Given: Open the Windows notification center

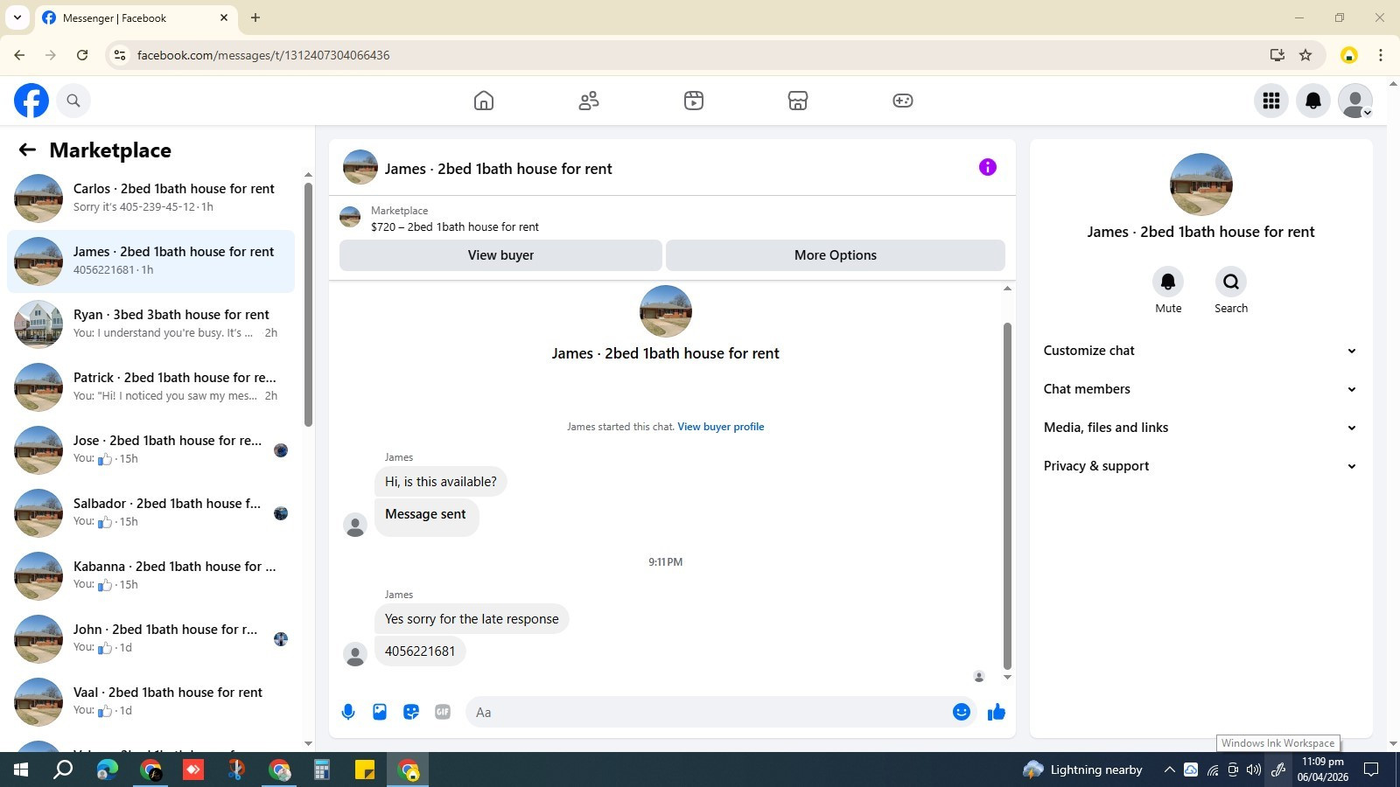Looking at the screenshot, I should tap(1372, 770).
